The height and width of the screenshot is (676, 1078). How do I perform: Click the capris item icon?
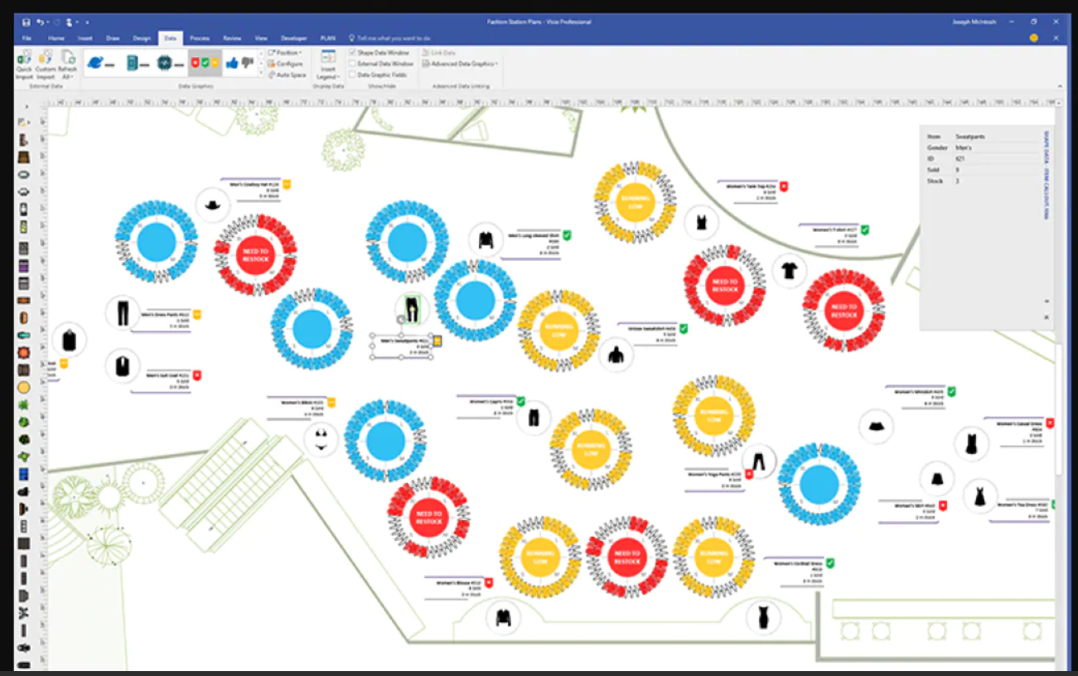534,417
